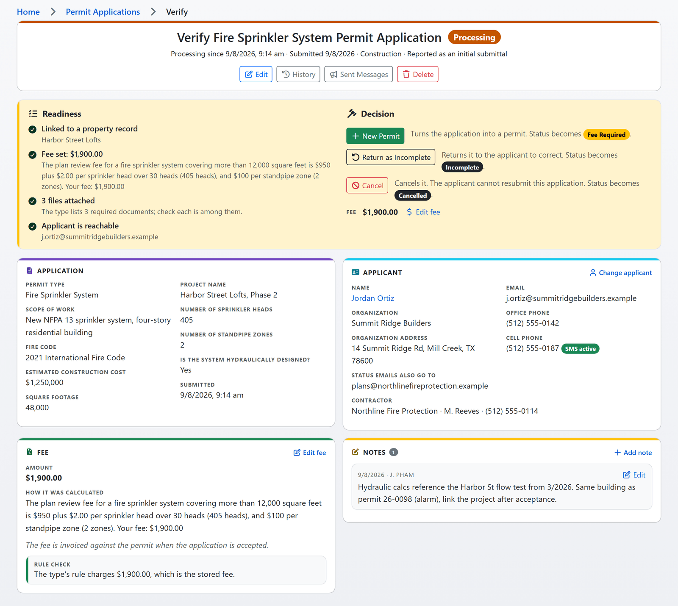Add a note
Viewport: 678px width, 606px height.
pyautogui.click(x=633, y=453)
